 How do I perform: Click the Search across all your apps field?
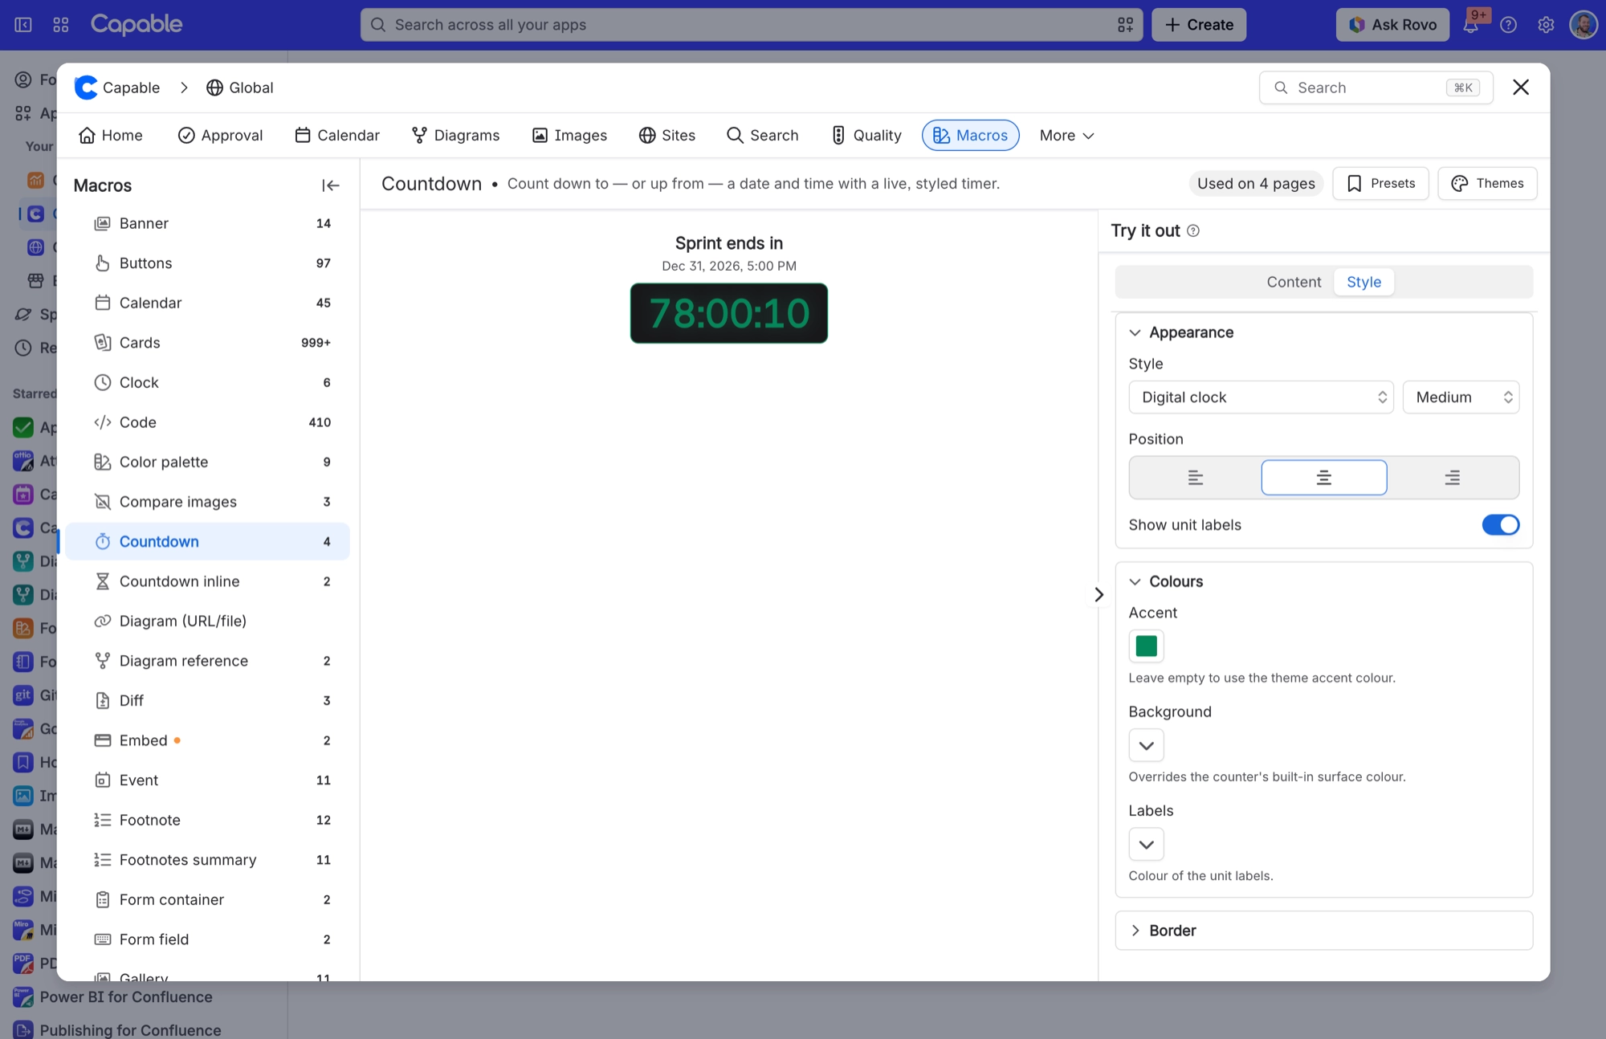751,25
